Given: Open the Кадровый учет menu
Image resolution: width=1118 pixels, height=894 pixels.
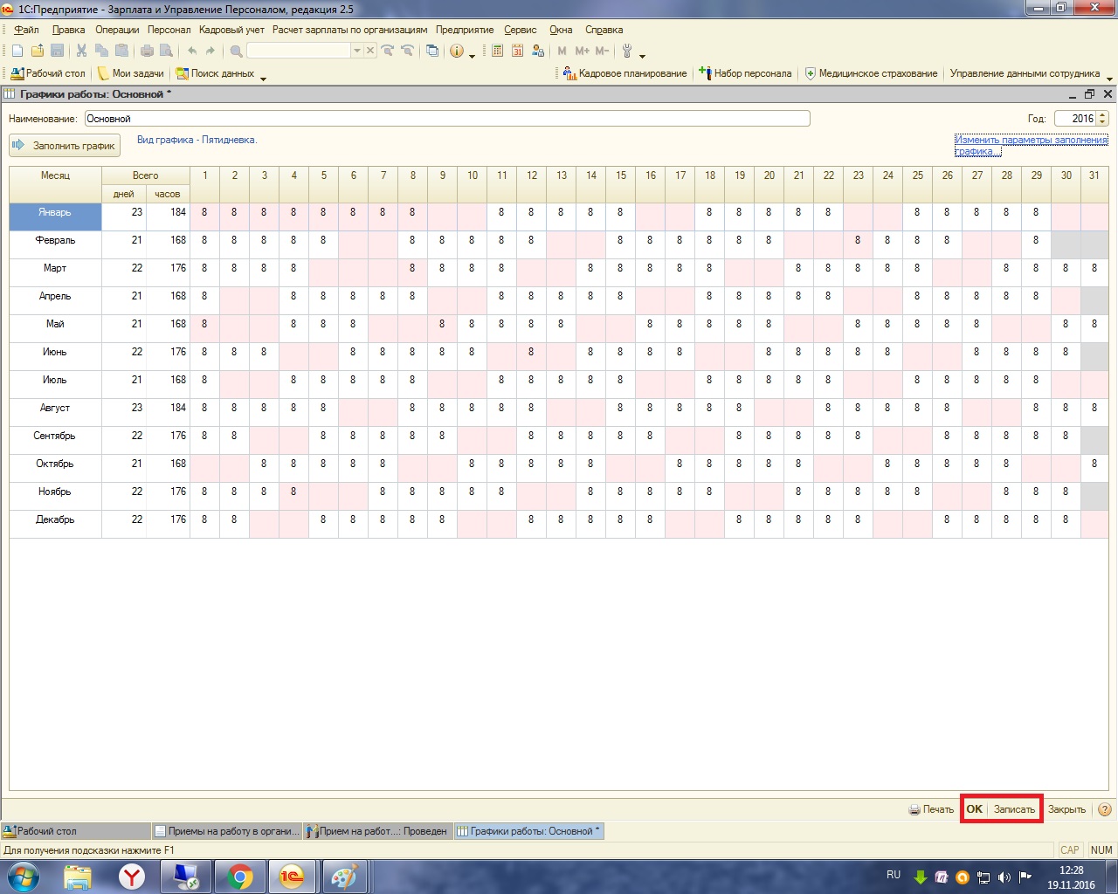Looking at the screenshot, I should click(x=231, y=30).
